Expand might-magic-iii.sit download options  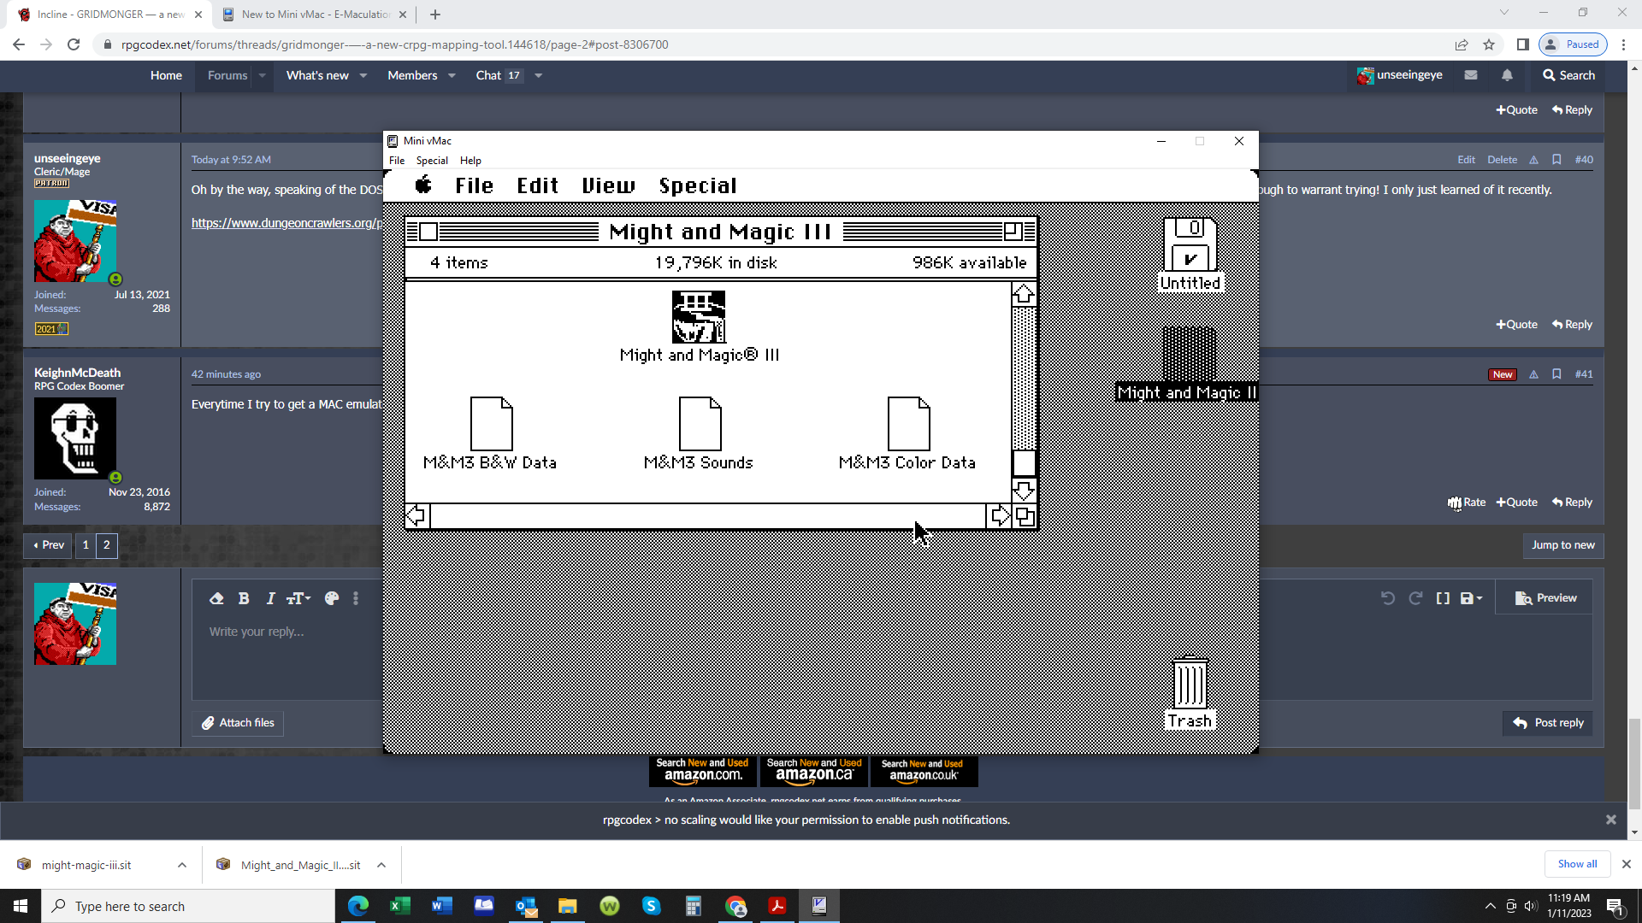pos(182,865)
